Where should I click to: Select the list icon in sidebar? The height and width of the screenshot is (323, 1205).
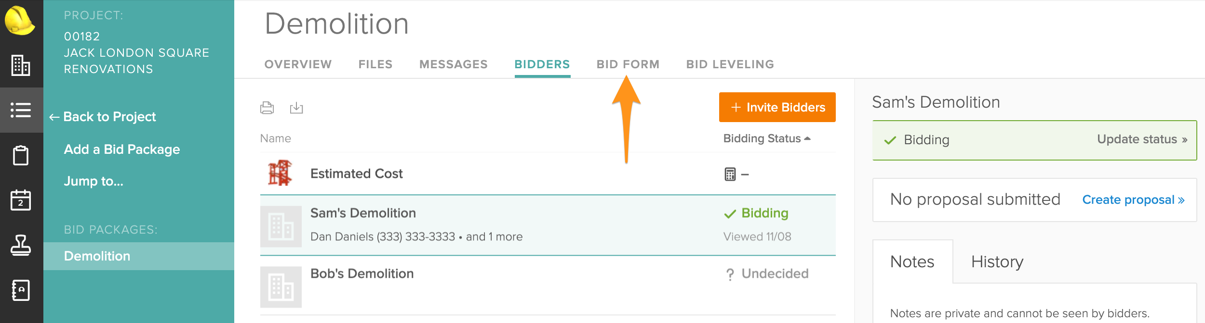21,110
